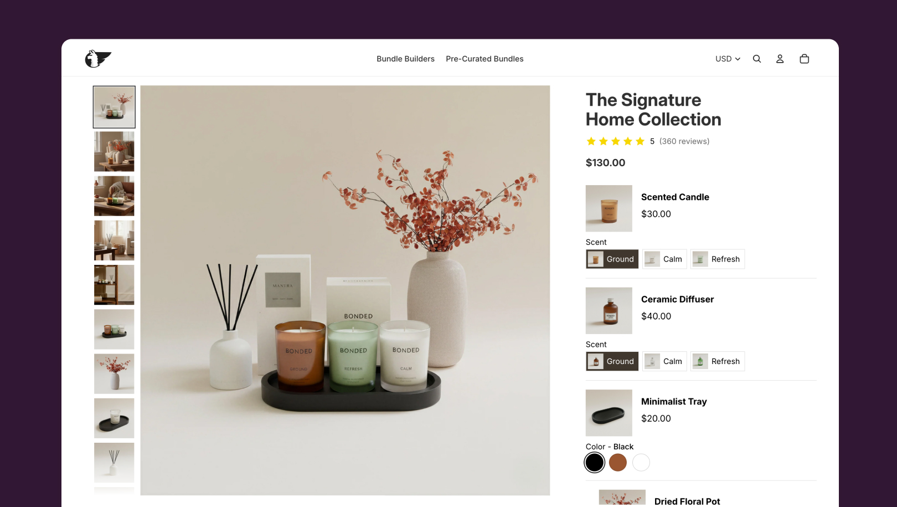Open the shopping bag cart icon
The height and width of the screenshot is (507, 897).
pyautogui.click(x=805, y=59)
